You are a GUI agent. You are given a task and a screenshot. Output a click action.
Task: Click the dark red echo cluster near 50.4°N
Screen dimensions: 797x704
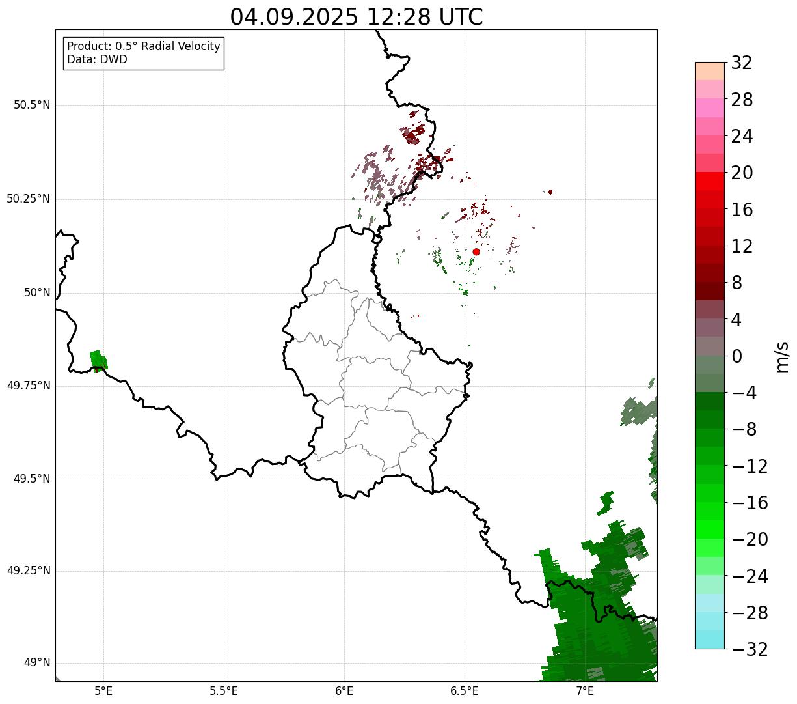[x=413, y=135]
